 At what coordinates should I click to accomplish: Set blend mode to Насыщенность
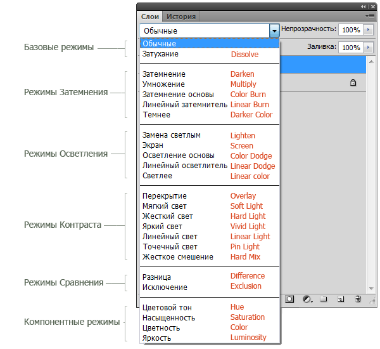coord(210,318)
